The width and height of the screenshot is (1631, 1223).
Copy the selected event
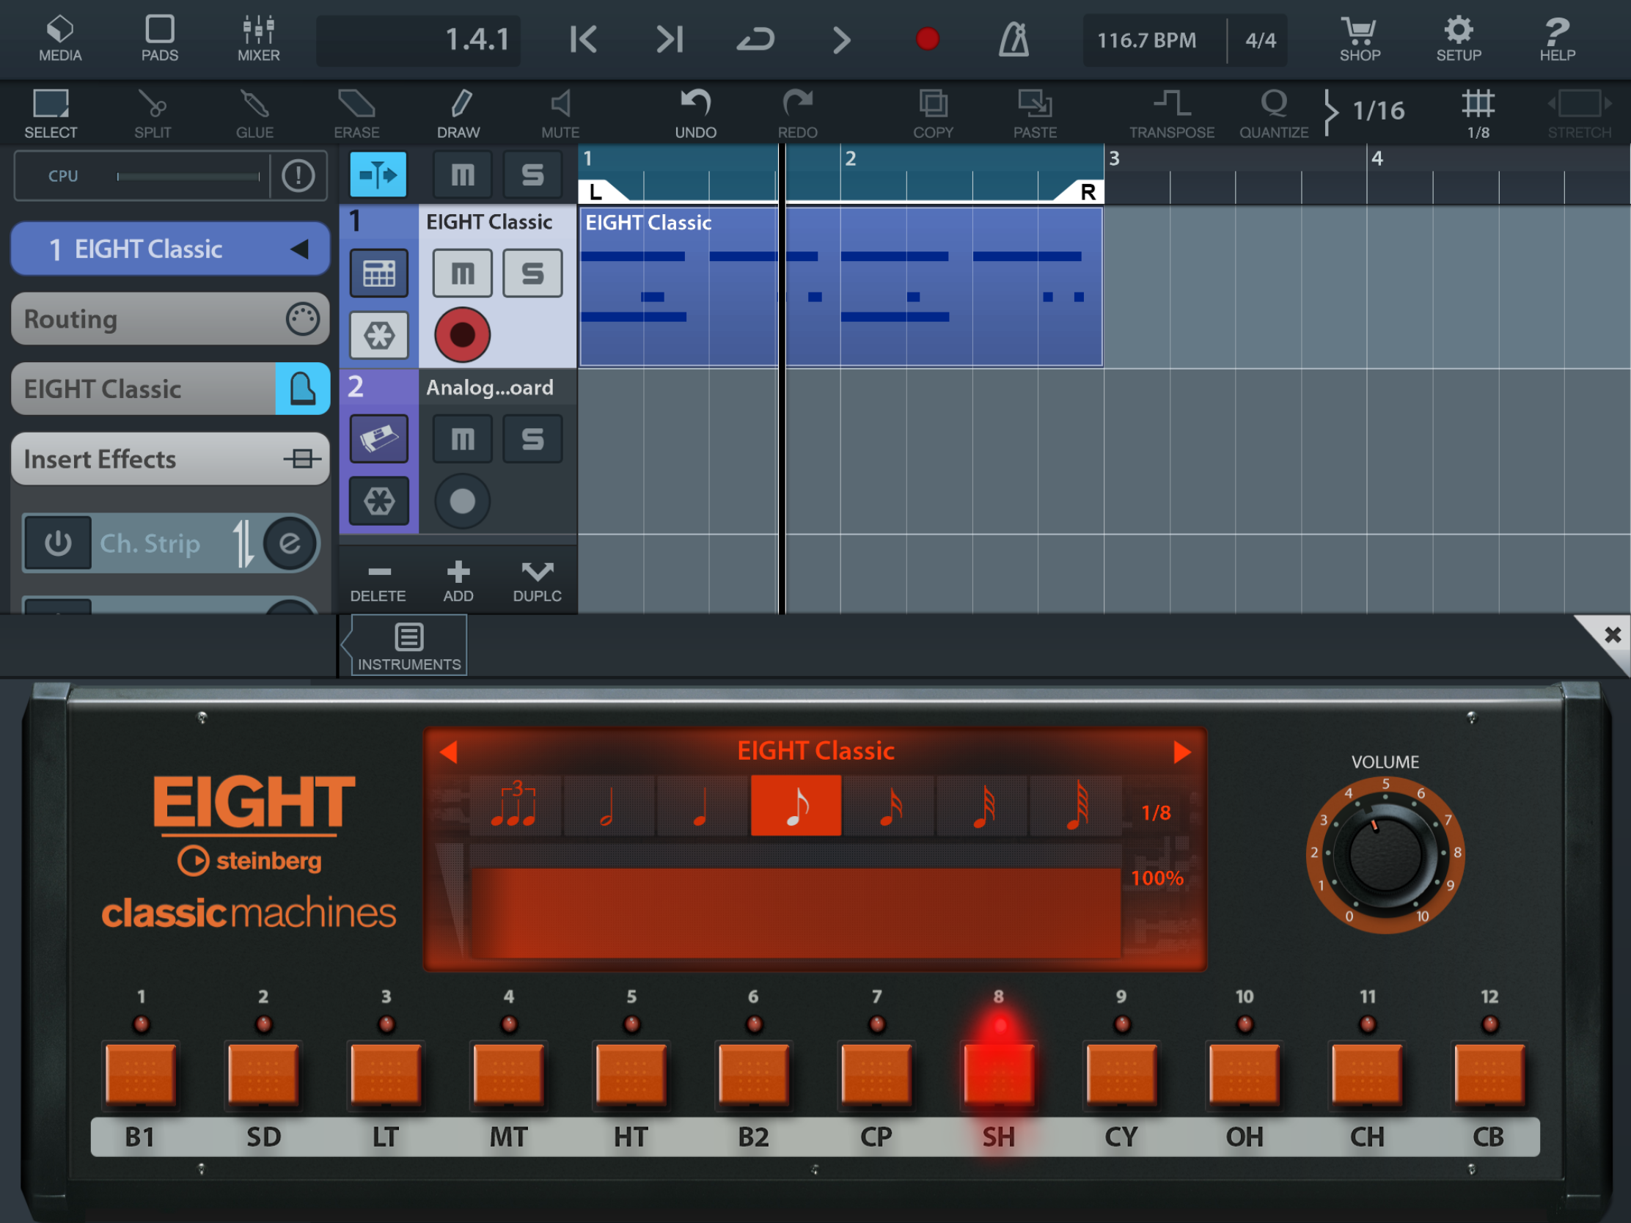[x=933, y=114]
